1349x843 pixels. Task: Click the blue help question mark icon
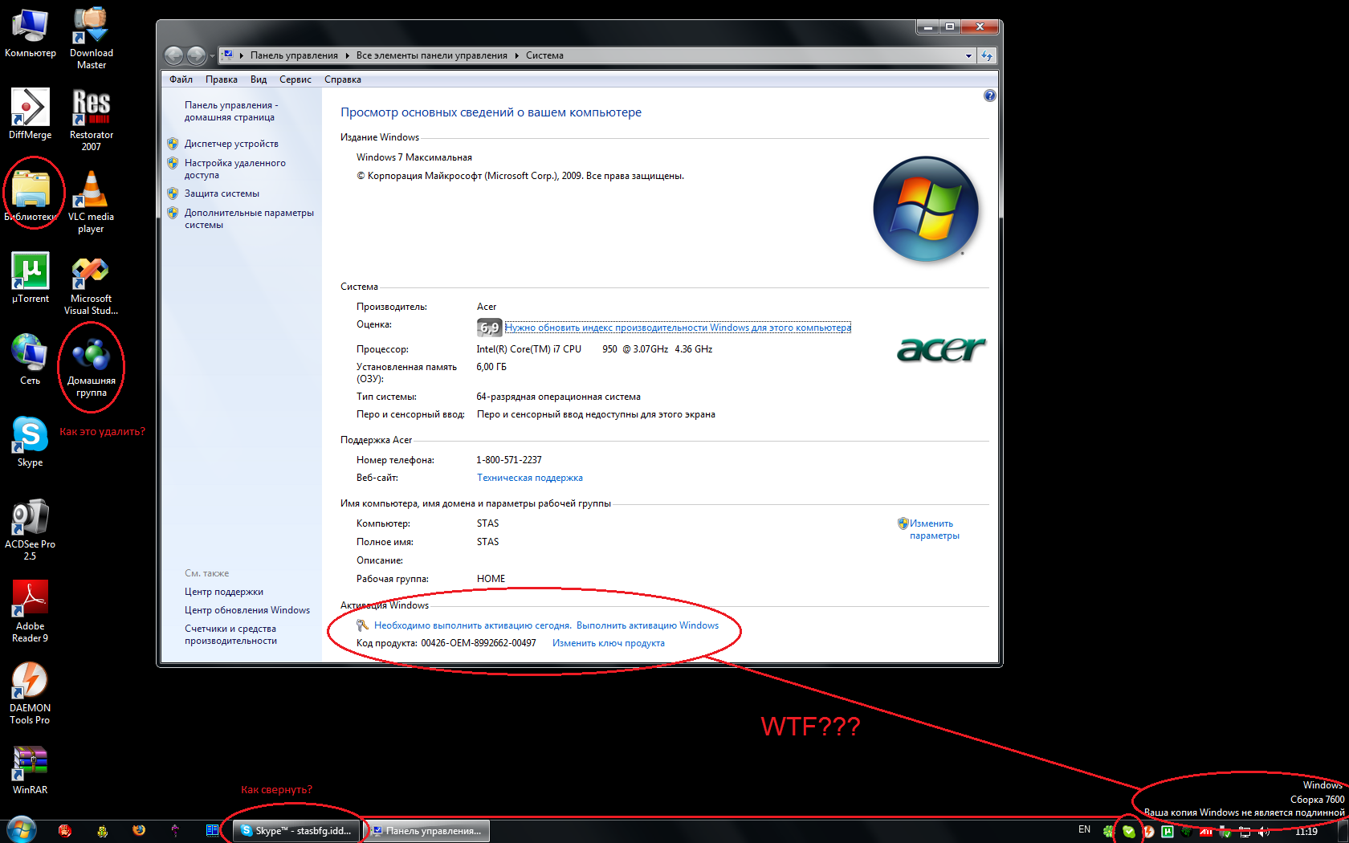point(989,96)
